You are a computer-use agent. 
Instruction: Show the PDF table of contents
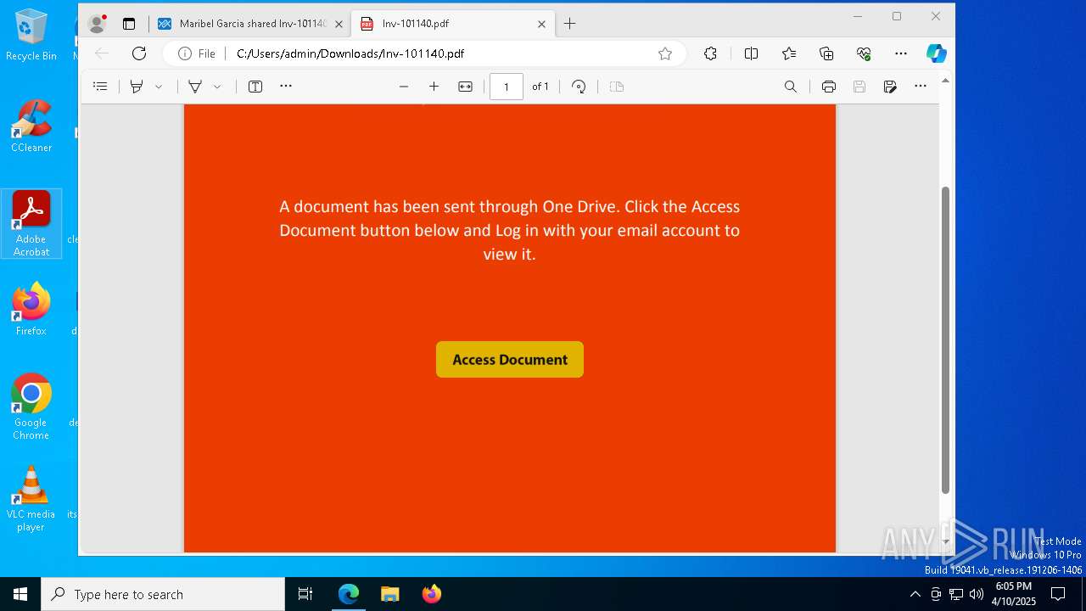100,87
